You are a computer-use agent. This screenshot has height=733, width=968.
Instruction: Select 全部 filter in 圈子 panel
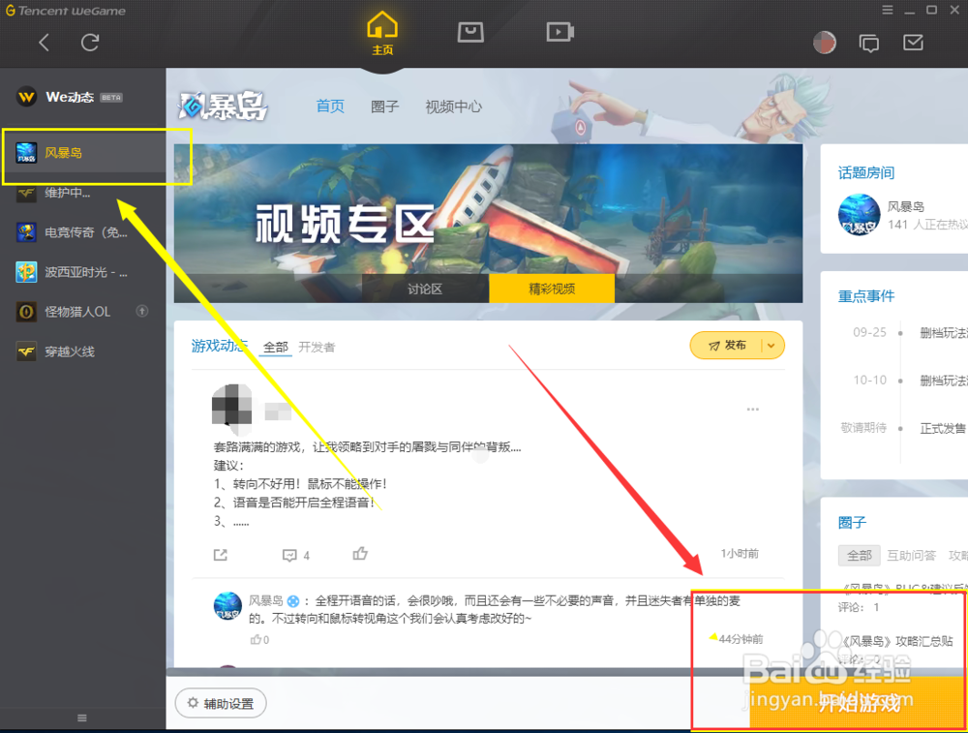[x=860, y=555]
